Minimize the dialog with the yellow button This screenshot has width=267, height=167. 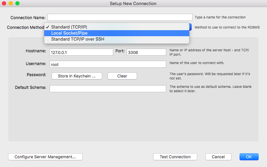tap(11, 3)
